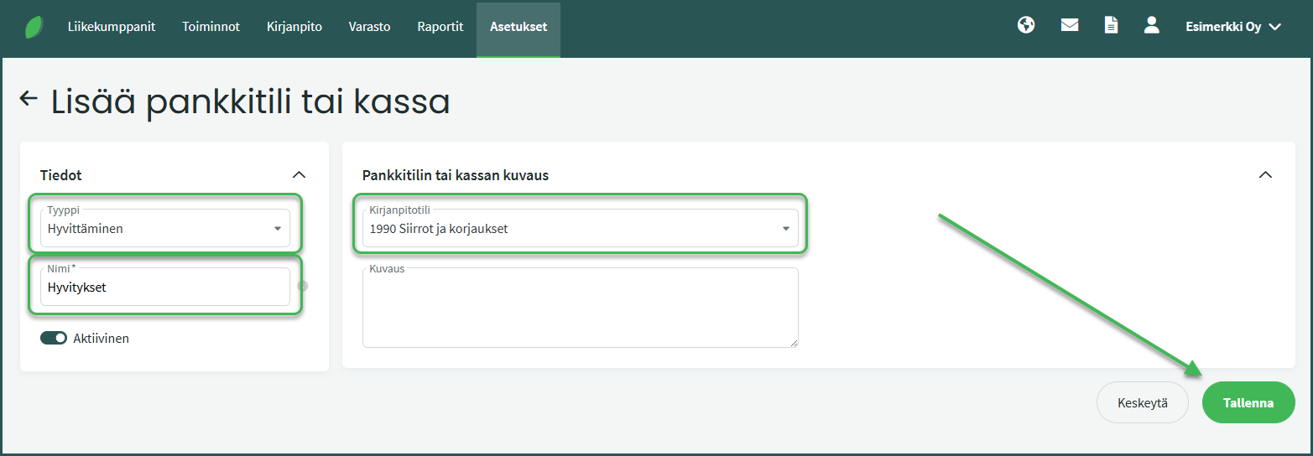Image resolution: width=1313 pixels, height=456 pixels.
Task: Click the Keskeytä cancel button
Action: [x=1142, y=402]
